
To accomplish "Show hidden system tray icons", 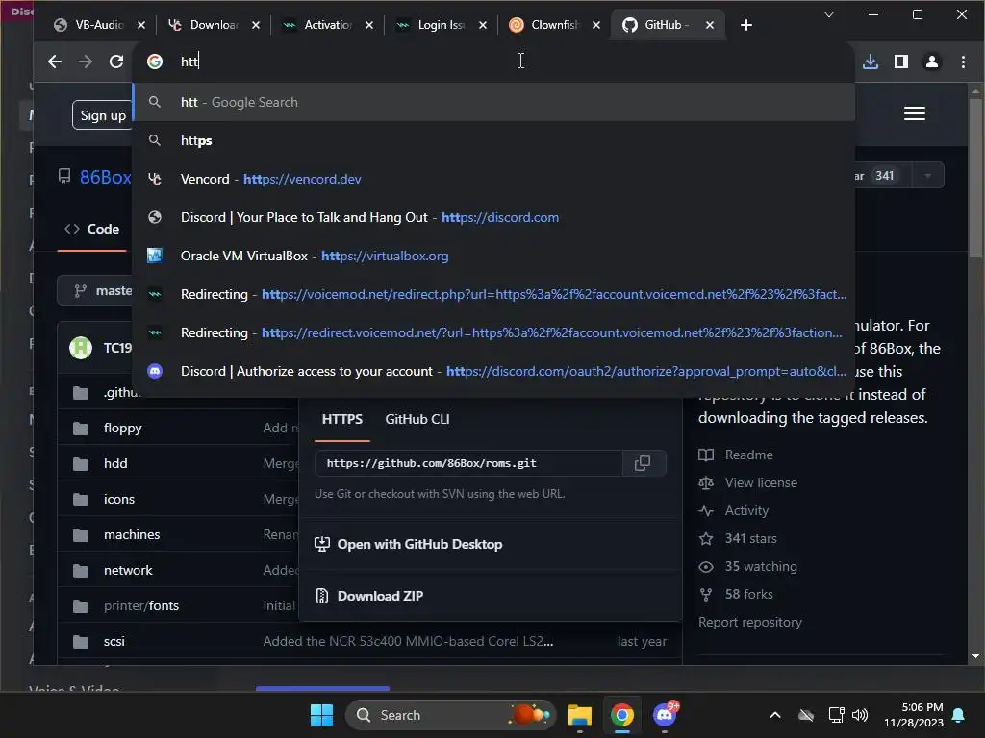I will (x=775, y=715).
